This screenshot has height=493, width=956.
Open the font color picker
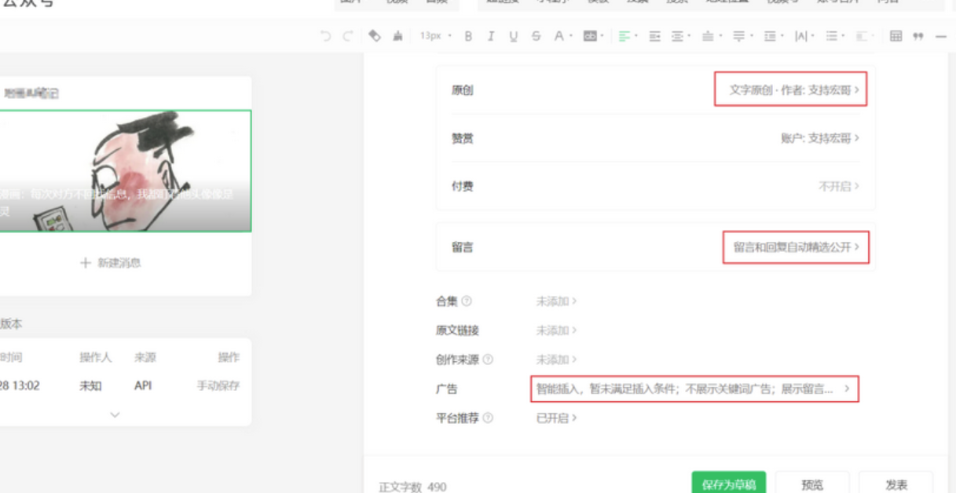(x=559, y=35)
